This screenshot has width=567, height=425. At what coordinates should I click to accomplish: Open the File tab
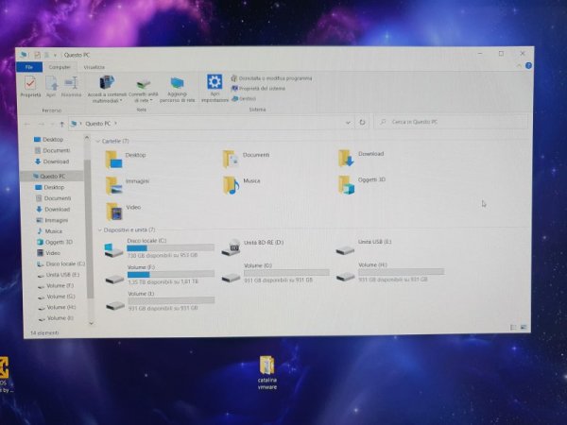(29, 67)
